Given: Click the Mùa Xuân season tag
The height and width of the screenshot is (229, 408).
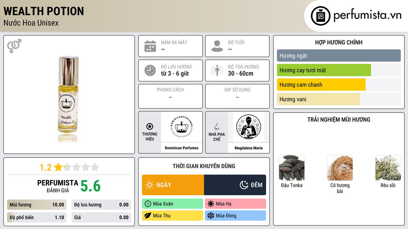Looking at the screenshot, I should coord(173,204).
